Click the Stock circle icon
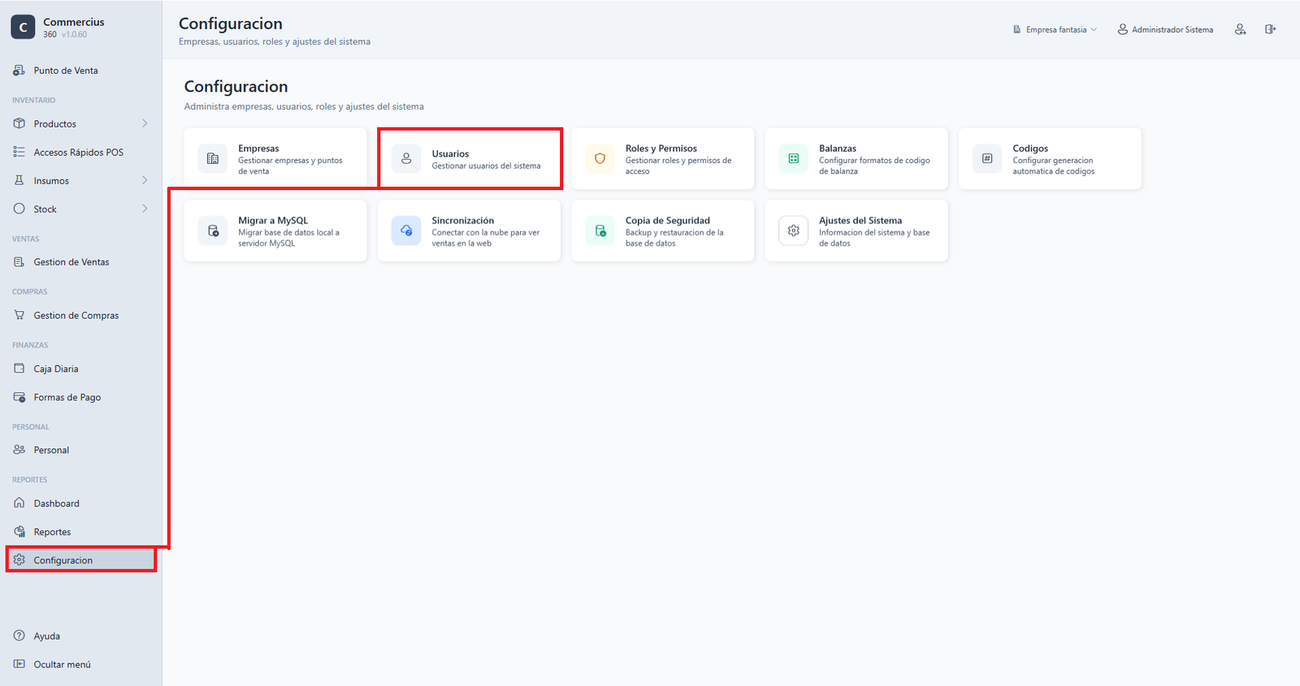Image resolution: width=1300 pixels, height=686 pixels. 19,209
